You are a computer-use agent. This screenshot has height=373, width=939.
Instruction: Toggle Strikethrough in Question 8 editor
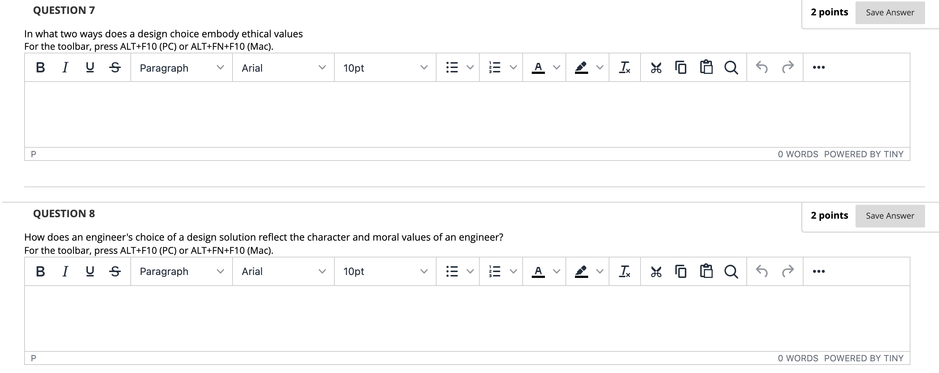tap(115, 271)
